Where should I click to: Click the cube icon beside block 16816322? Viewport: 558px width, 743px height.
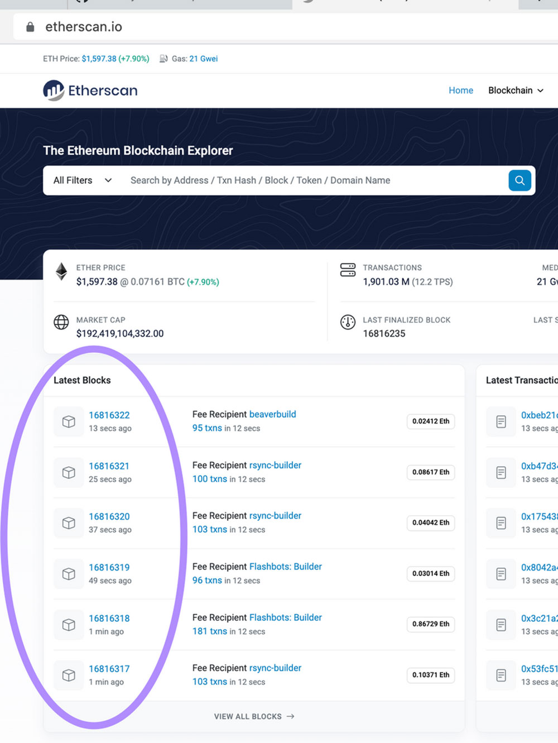pyautogui.click(x=69, y=421)
